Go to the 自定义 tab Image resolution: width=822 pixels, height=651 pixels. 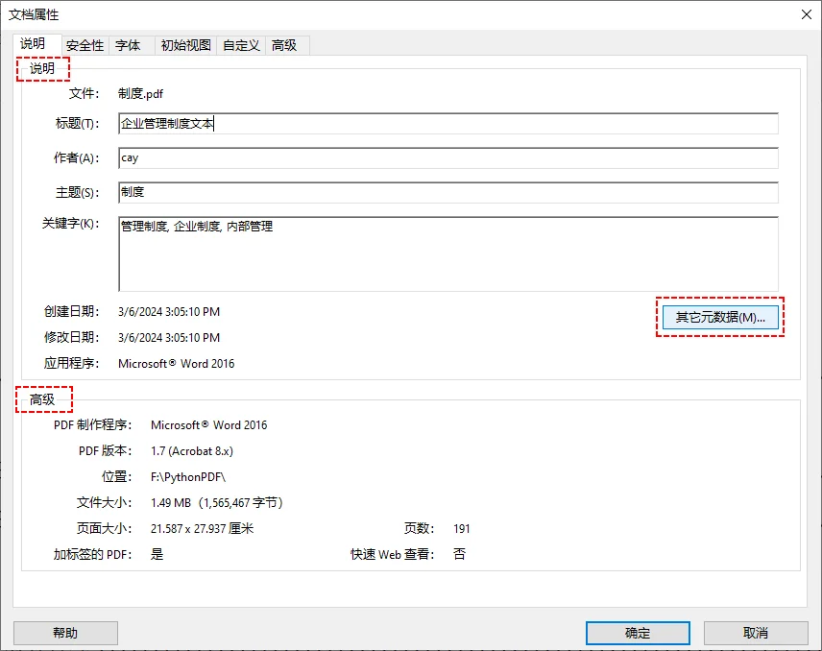coord(241,45)
